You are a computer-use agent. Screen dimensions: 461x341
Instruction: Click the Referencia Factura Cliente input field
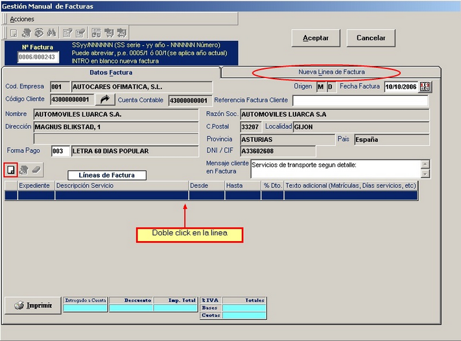click(x=360, y=100)
